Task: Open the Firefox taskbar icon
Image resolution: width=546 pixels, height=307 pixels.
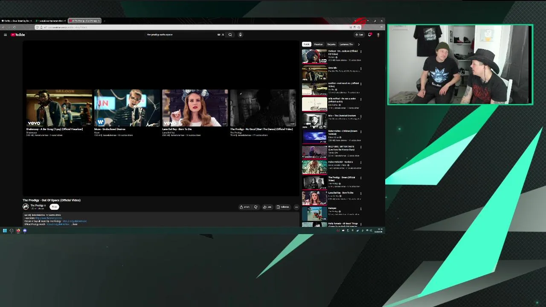Action: pos(18,231)
